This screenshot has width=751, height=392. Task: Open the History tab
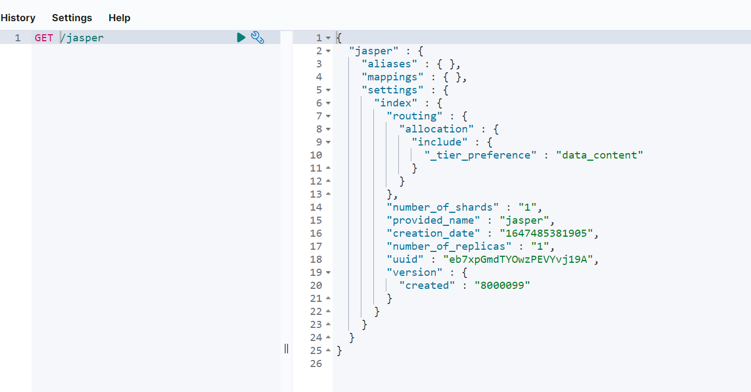coord(18,18)
